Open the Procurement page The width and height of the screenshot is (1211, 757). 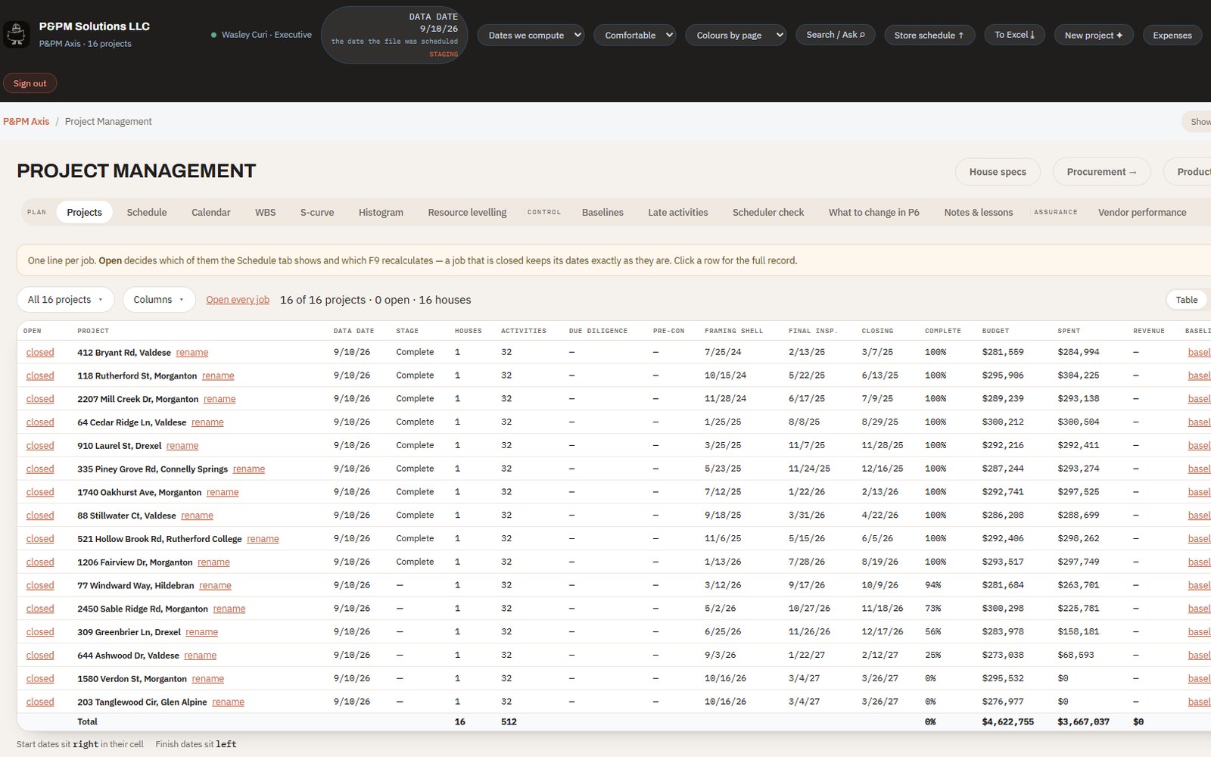tap(1101, 172)
